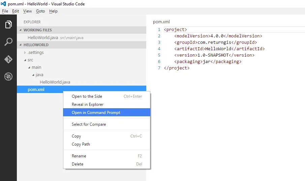Viewport: 305px width, 181px height.
Task: Open the Git source control icon
Action: pyautogui.click(x=8, y=59)
